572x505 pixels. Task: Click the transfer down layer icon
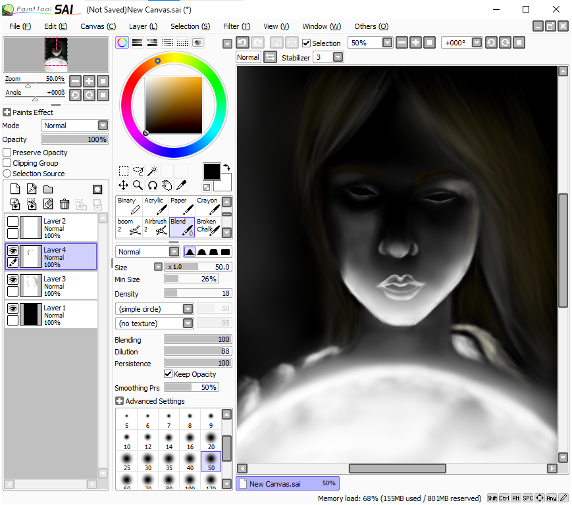(x=15, y=204)
